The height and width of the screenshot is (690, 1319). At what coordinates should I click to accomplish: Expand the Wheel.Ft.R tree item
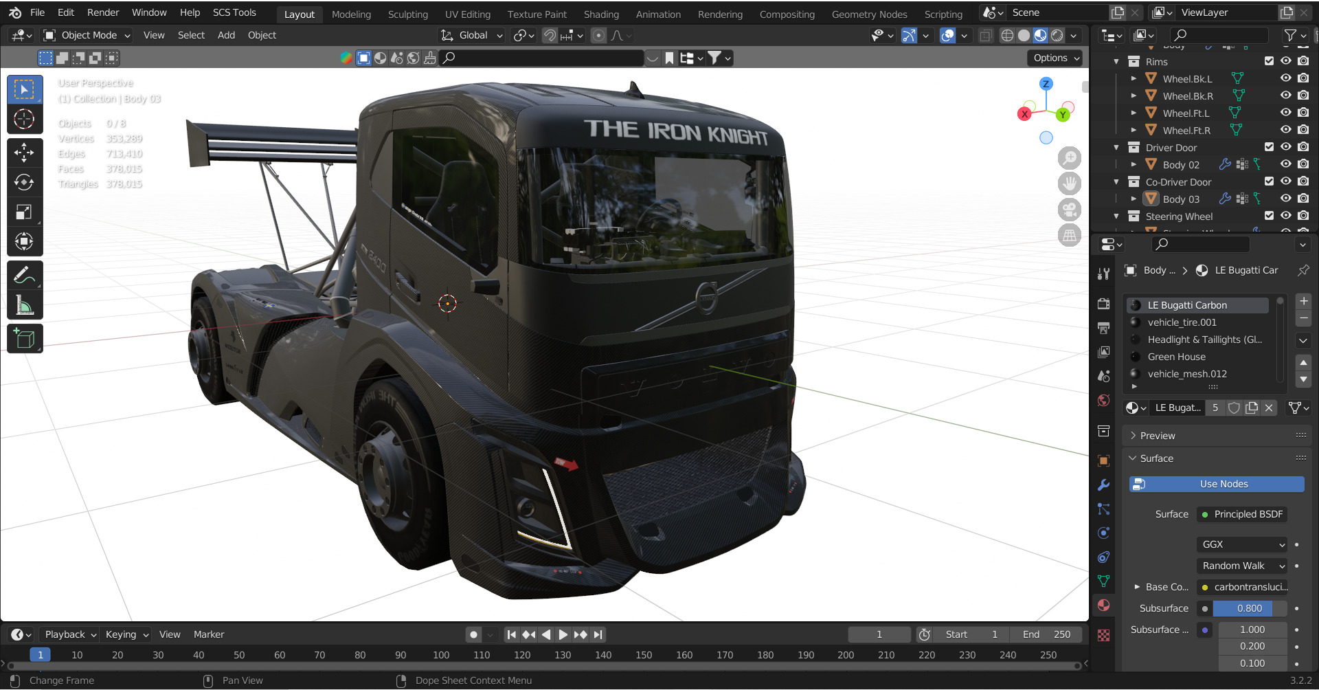[x=1134, y=130]
